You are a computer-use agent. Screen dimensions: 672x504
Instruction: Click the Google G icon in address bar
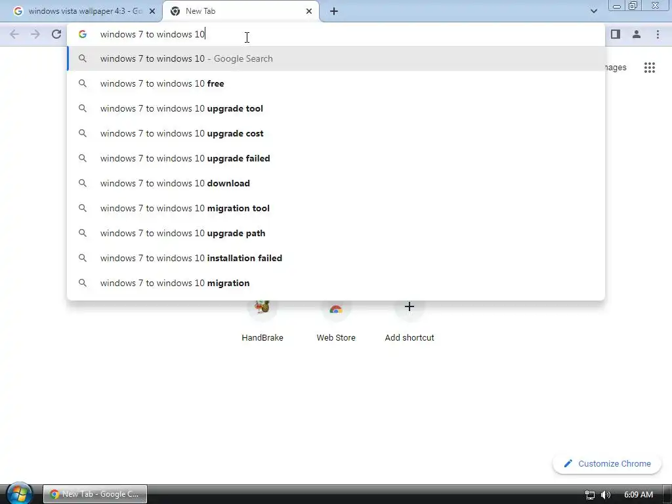click(83, 34)
